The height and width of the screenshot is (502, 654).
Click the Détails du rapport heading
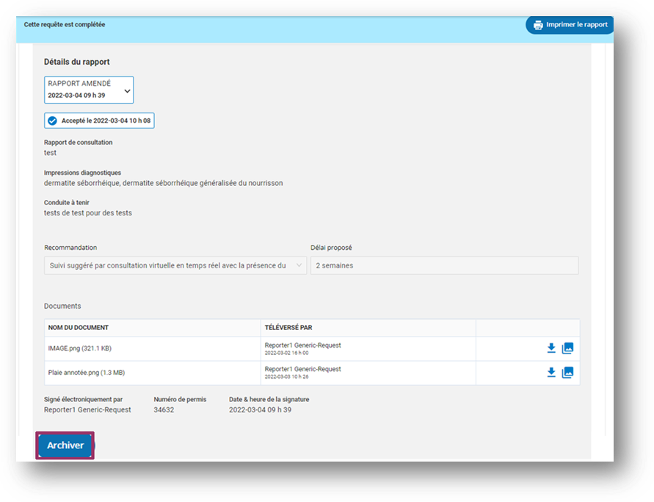coord(77,62)
